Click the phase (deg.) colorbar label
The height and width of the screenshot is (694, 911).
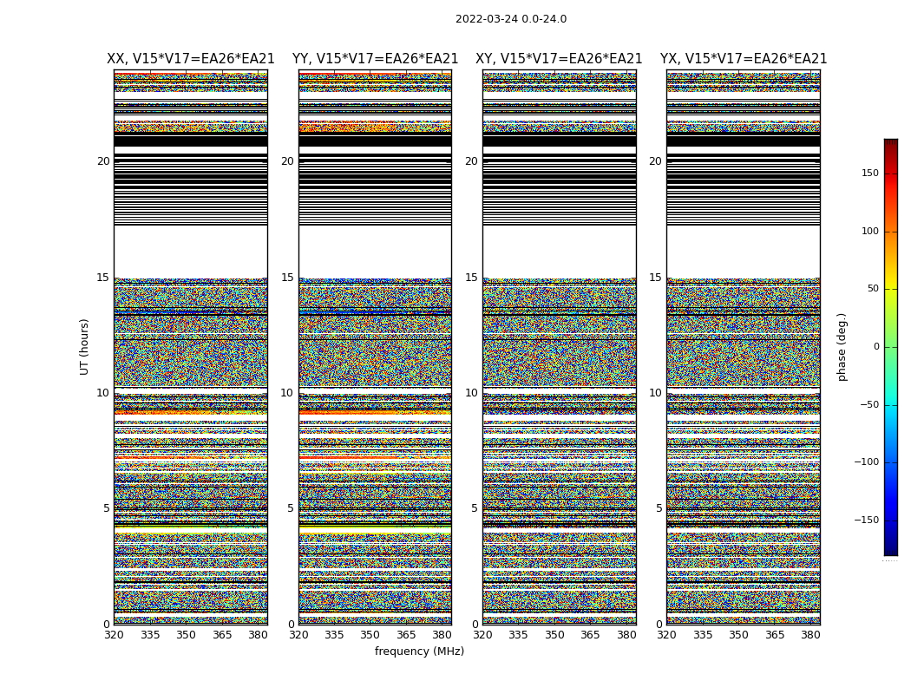coord(842,347)
